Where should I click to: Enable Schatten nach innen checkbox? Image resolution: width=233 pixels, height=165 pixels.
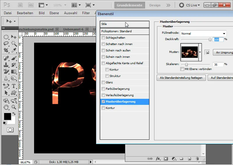coord(103,44)
